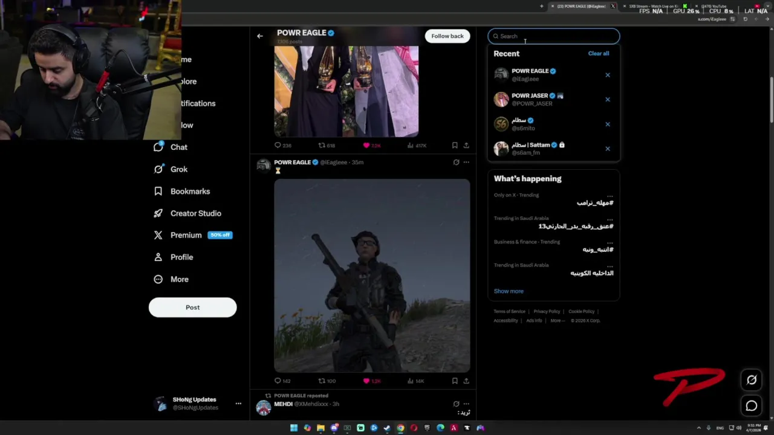Reload the page with refresh icon

[x=746, y=19]
